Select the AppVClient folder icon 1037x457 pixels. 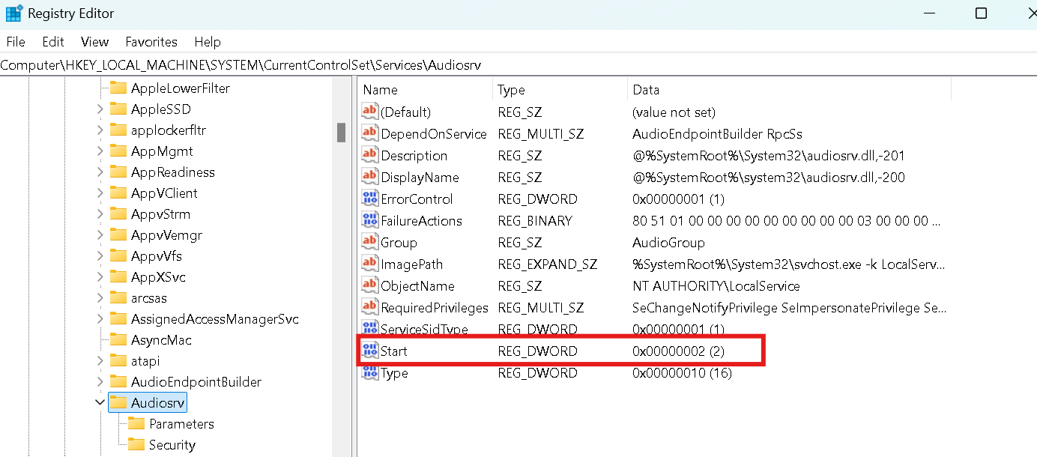pyautogui.click(x=118, y=193)
